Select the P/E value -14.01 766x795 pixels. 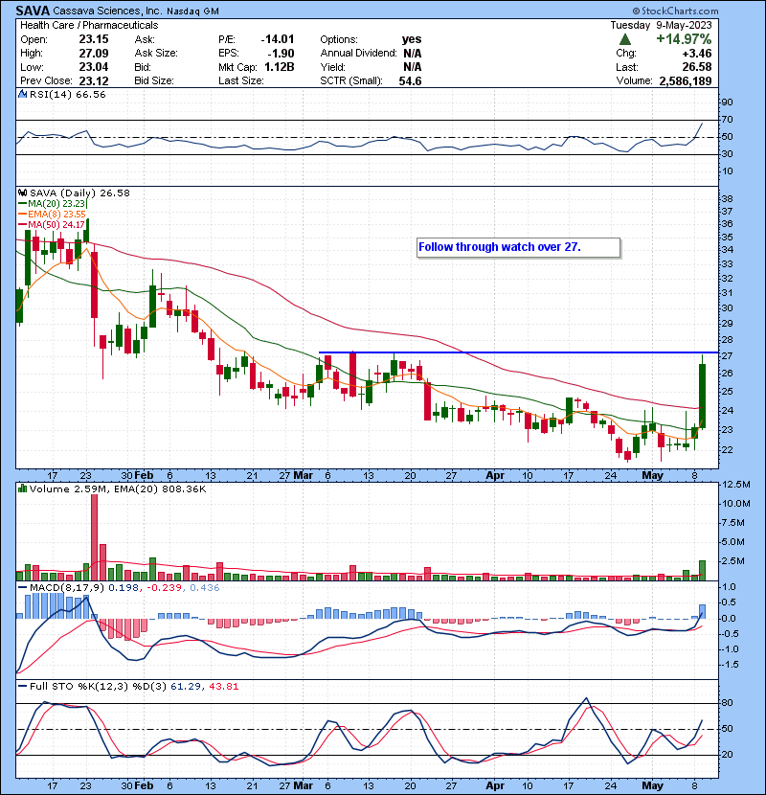click(x=278, y=39)
